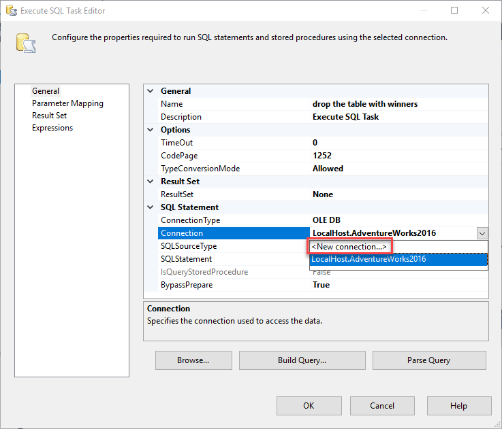The height and width of the screenshot is (429, 502).
Task: Choose <New connection...> from the list
Action: click(x=349, y=246)
